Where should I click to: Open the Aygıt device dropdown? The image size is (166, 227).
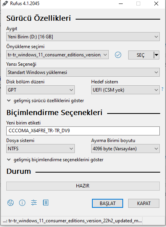pyautogui.click(x=83, y=37)
